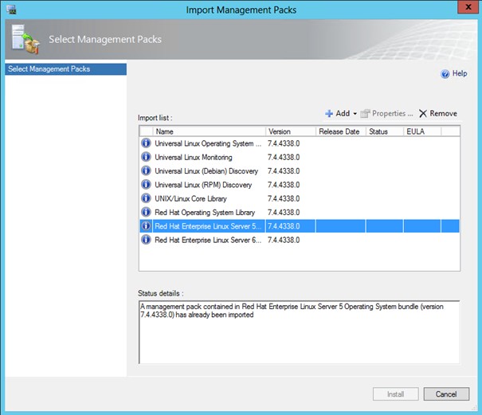The image size is (482, 415).
Task: Select UNIX/Linux Core Library row
Action: coord(300,198)
